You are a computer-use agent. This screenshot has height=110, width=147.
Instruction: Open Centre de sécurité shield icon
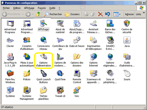pos(127,24)
